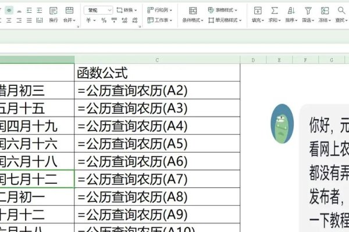Toggle right horizontal alignment
Screen dimensions: 349x232
pyautogui.click(x=19, y=20)
